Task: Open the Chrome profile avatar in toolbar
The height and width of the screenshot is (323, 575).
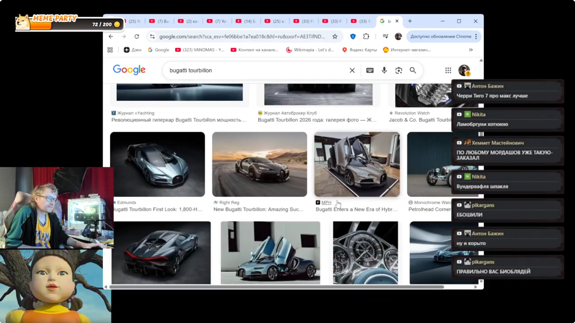Action: coord(398,37)
